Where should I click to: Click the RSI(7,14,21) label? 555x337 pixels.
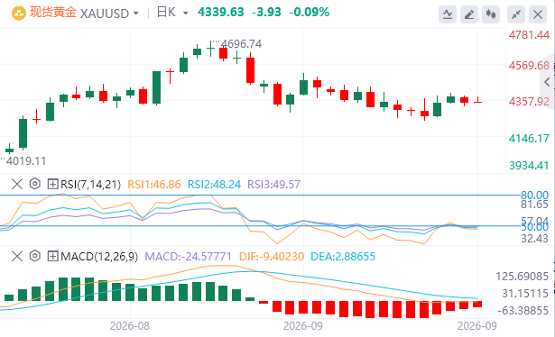[90, 185]
